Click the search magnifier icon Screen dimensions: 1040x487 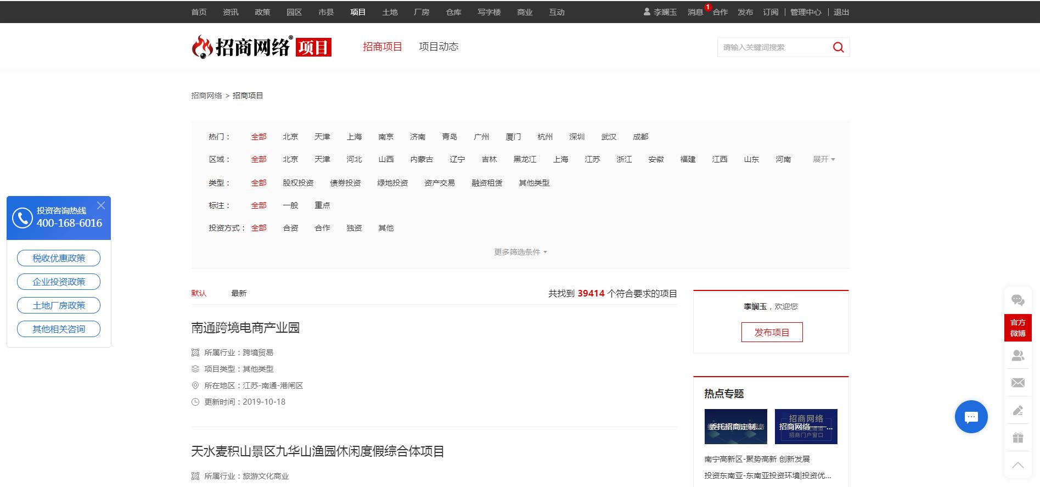pos(838,47)
